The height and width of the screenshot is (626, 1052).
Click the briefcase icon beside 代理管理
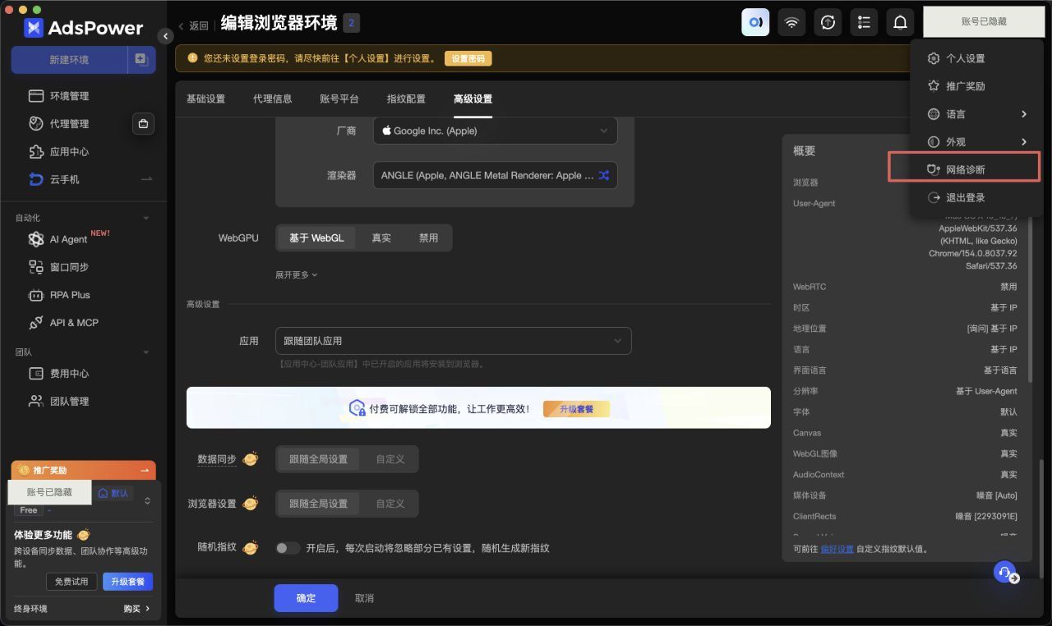click(143, 124)
